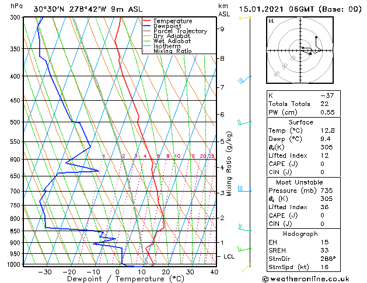Click the 700 hPa pressure label
Screen dimensions: 367x283
click(16, 191)
